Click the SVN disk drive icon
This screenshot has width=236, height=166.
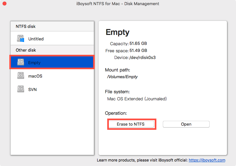(21, 89)
